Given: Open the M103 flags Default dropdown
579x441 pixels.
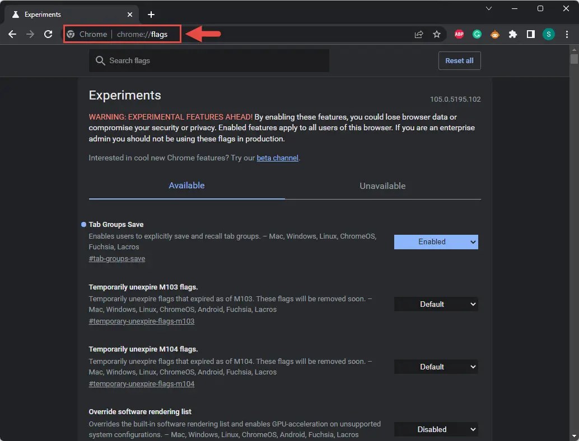Looking at the screenshot, I should (436, 304).
